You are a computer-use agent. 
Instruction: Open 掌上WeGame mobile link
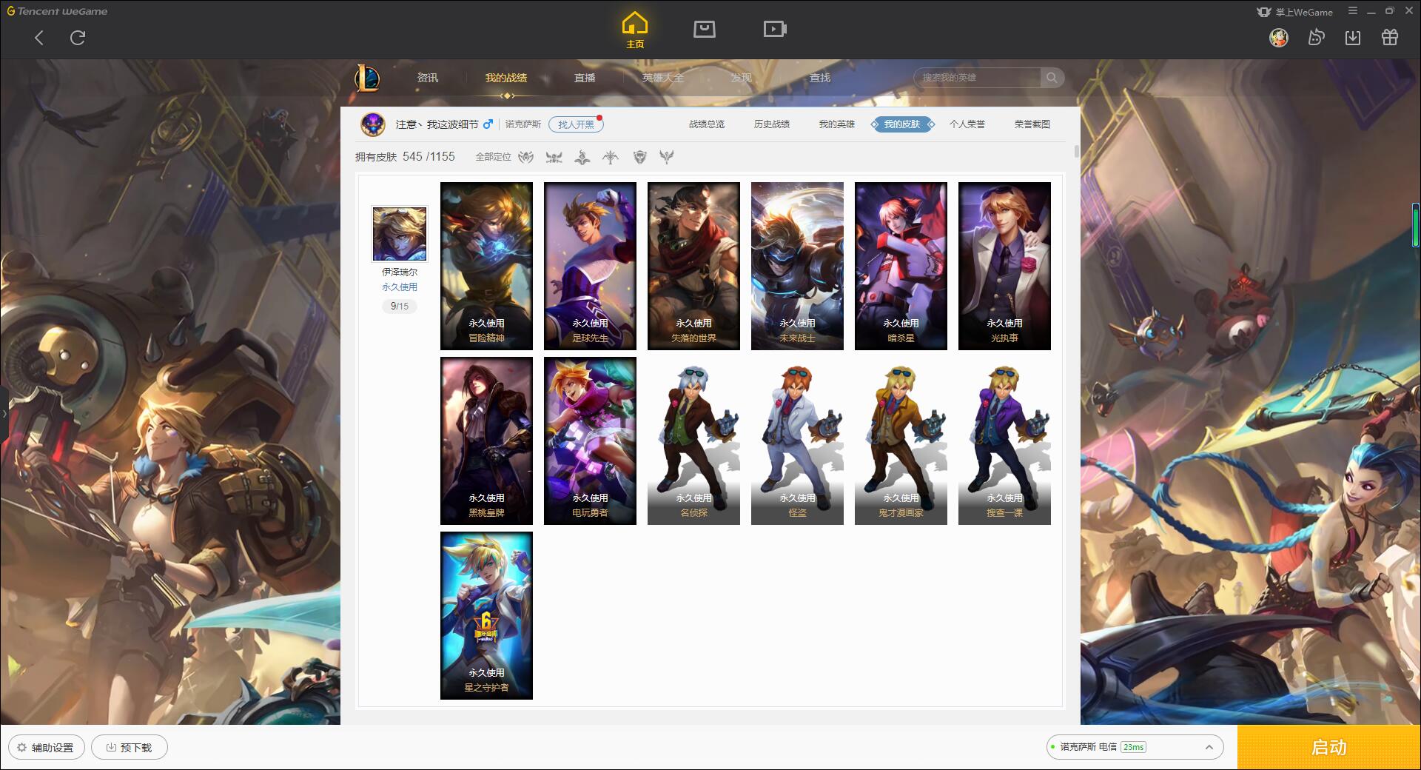click(1294, 12)
